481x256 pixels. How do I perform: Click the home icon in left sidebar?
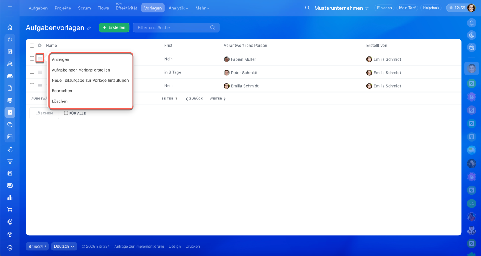point(10,27)
